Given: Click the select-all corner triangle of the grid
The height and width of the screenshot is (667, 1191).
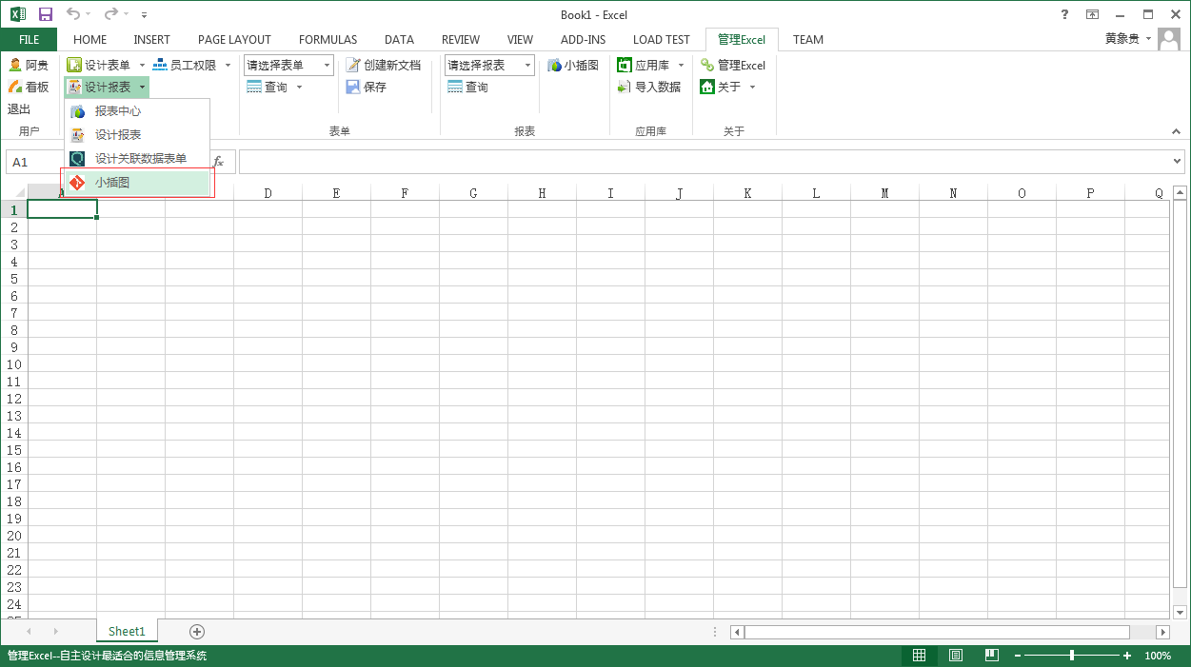Looking at the screenshot, I should 19,193.
